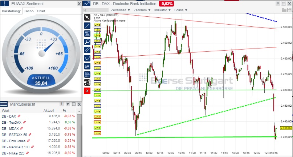Select the 'DB - TecDAX' row
The width and height of the screenshot is (293, 157).
(38, 122)
